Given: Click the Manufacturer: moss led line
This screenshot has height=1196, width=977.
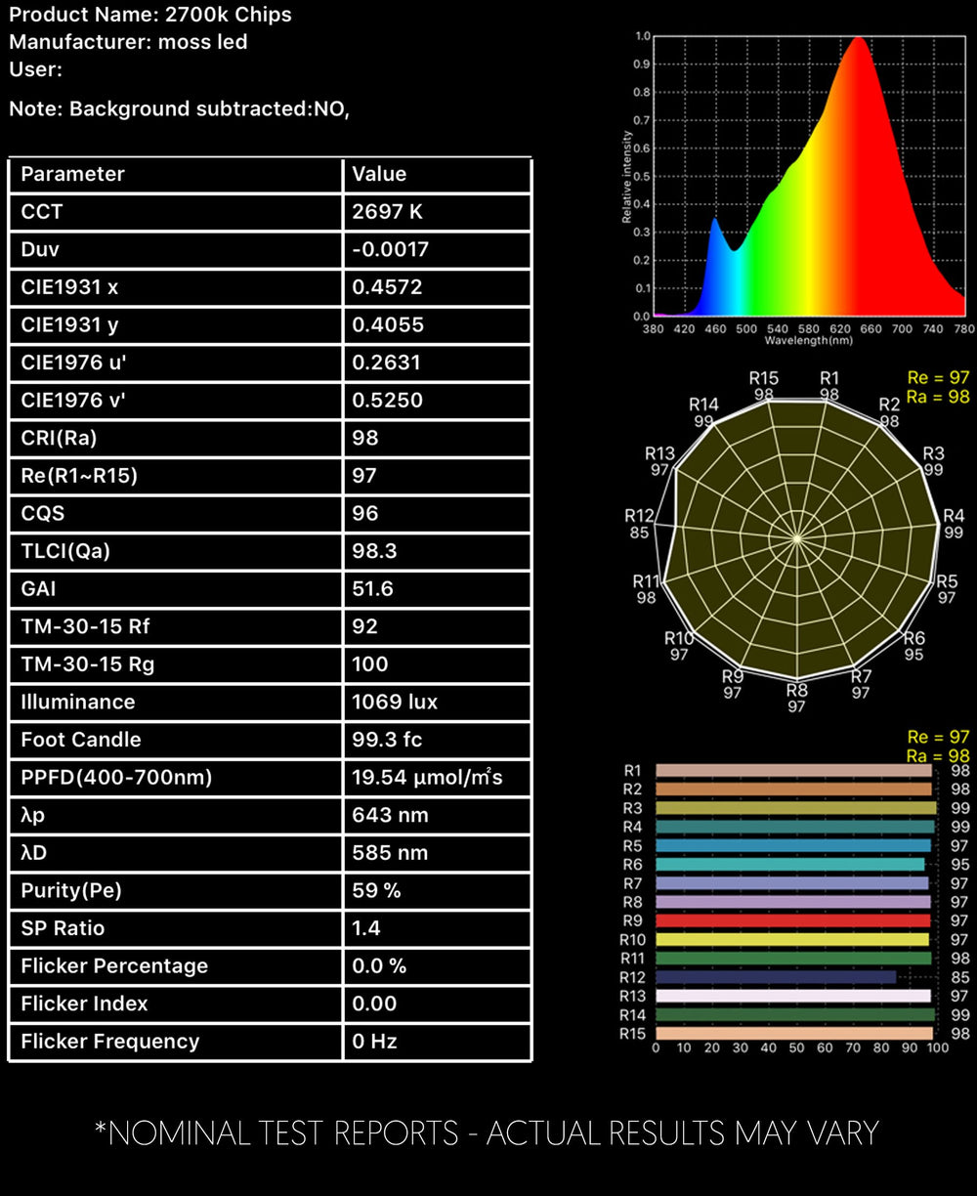Looking at the screenshot, I should click(x=128, y=42).
